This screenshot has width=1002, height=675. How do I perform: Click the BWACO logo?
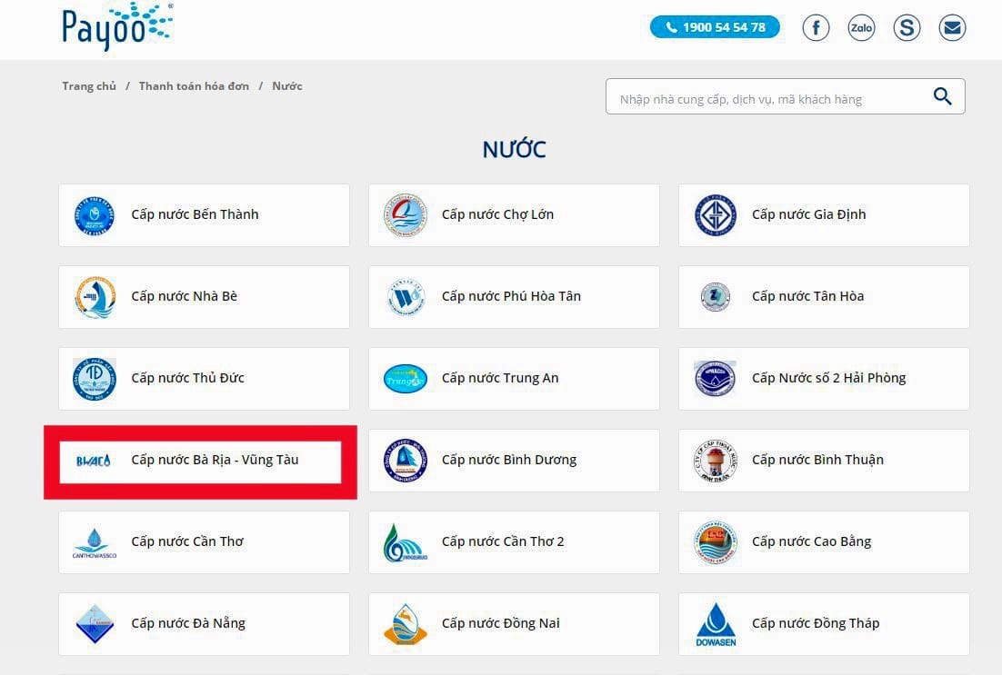point(94,461)
